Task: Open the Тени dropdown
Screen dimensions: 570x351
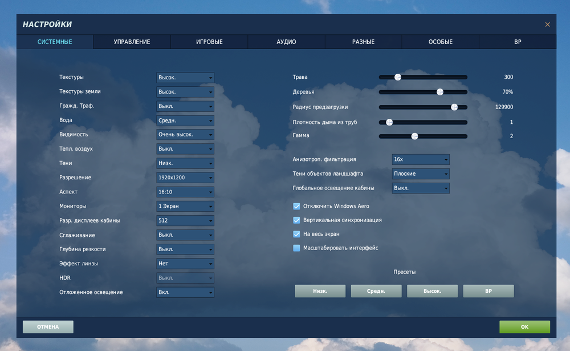Action: 185,163
